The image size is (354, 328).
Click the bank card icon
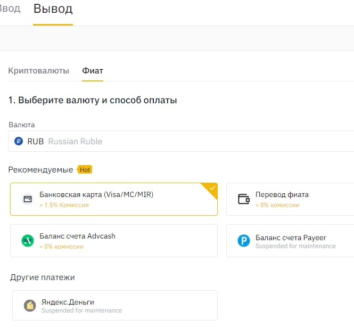(27, 199)
